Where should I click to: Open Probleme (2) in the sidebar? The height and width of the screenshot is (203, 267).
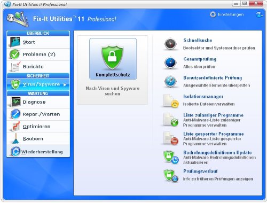pyautogui.click(x=38, y=54)
